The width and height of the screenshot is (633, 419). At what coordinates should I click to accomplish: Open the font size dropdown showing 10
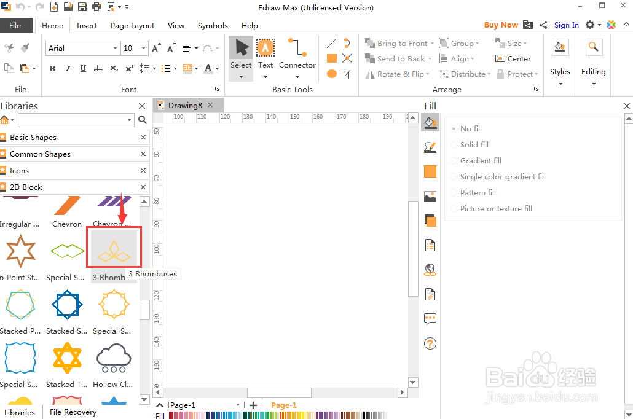[144, 49]
